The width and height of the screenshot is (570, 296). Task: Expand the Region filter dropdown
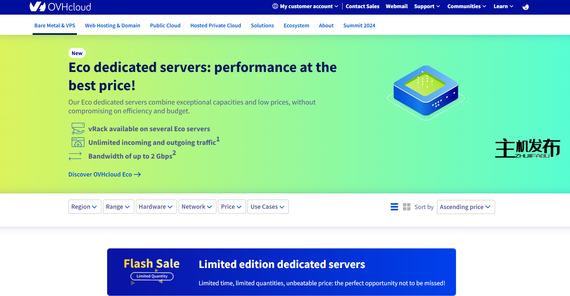(x=84, y=207)
